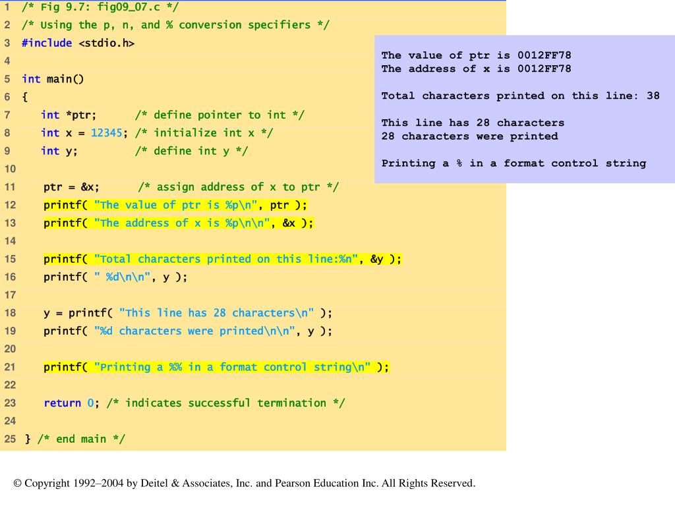Click the comment 'initialize int x'
675x506 pixels.
point(204,133)
